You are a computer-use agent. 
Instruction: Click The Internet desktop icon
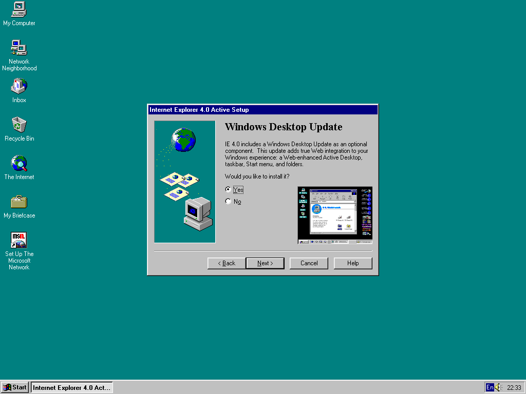pyautogui.click(x=19, y=164)
